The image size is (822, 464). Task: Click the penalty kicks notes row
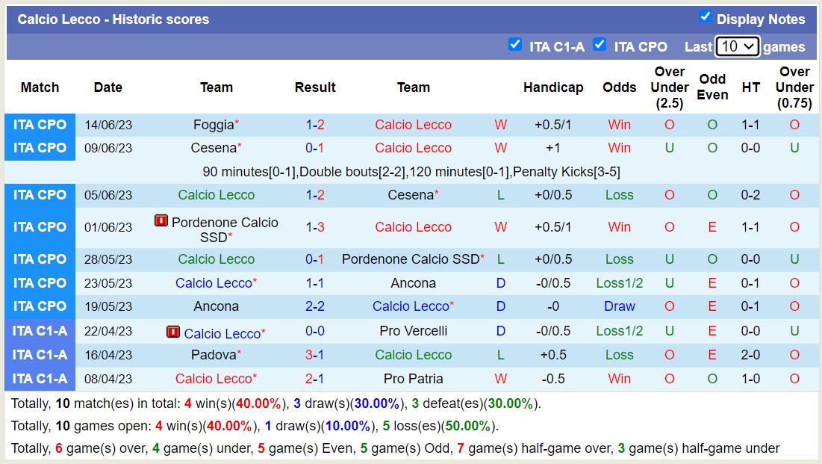click(x=411, y=172)
